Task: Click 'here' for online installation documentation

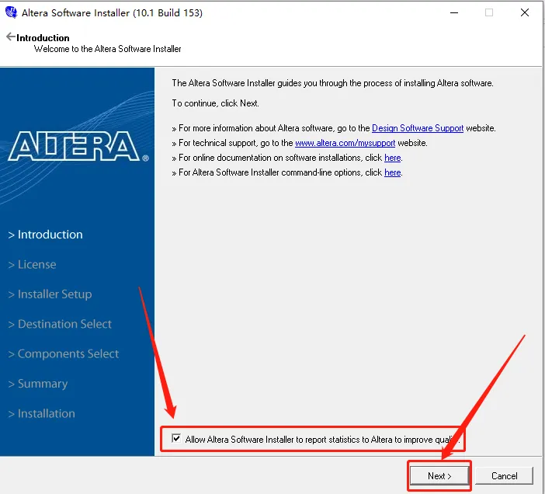Action: pos(392,158)
